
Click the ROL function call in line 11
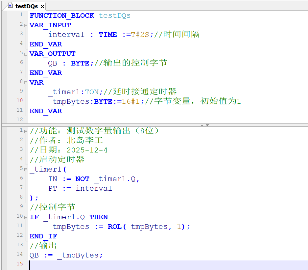click(115, 227)
